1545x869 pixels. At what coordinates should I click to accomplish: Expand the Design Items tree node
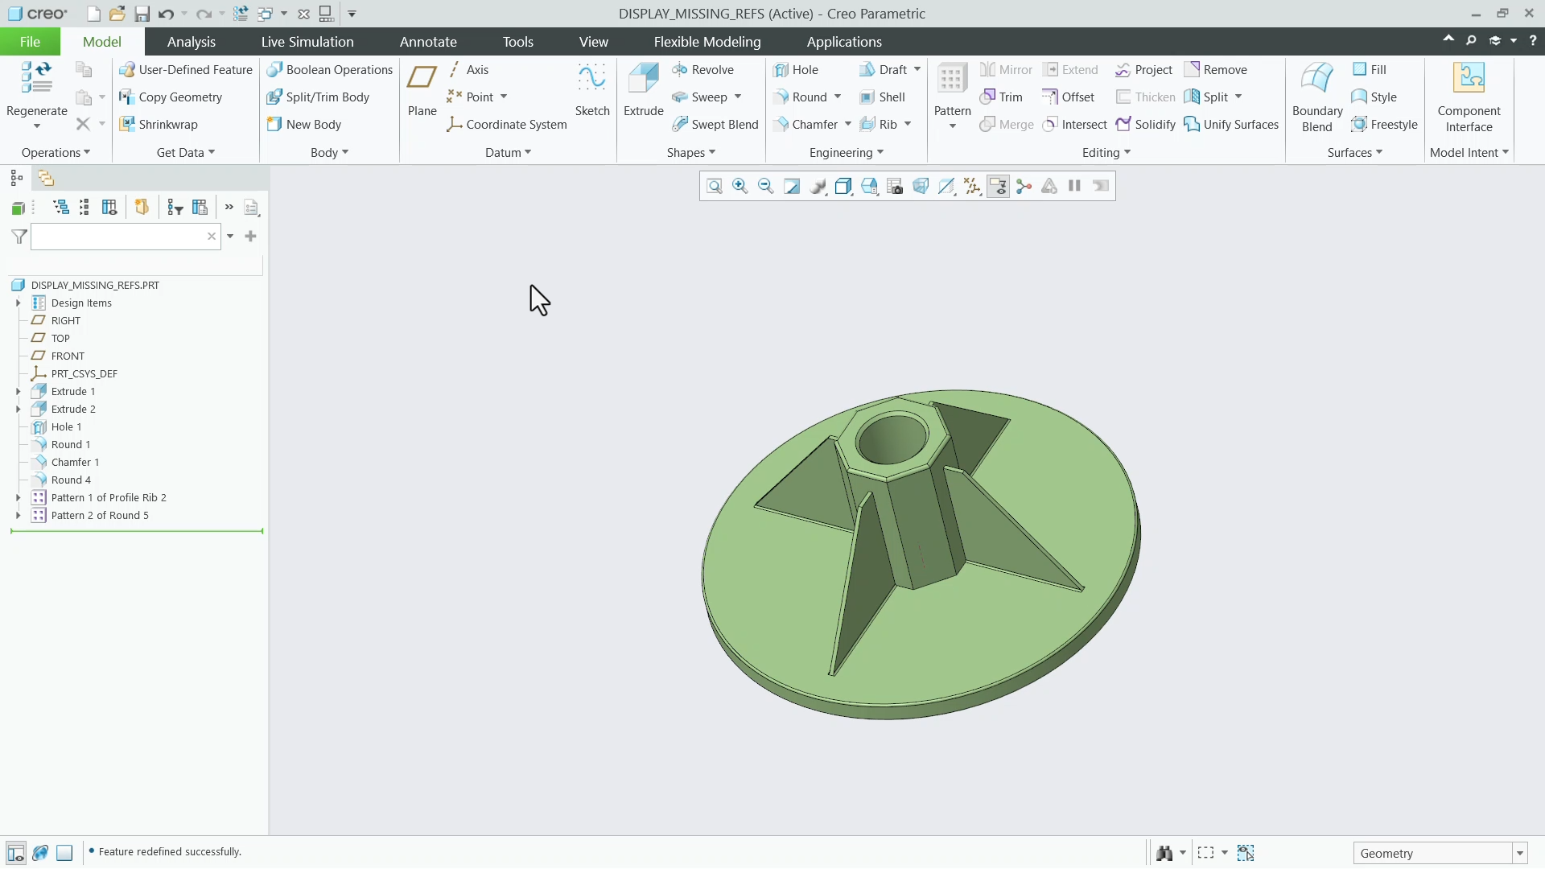[x=18, y=303]
